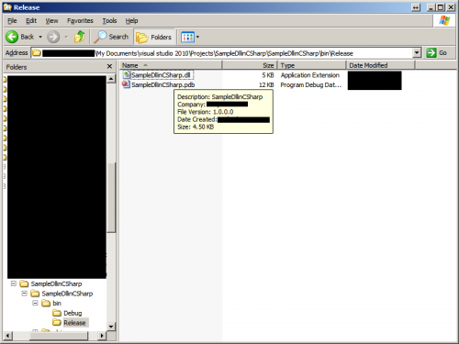The width and height of the screenshot is (459, 344).
Task: Click the Release folder icon
Action: click(x=57, y=322)
